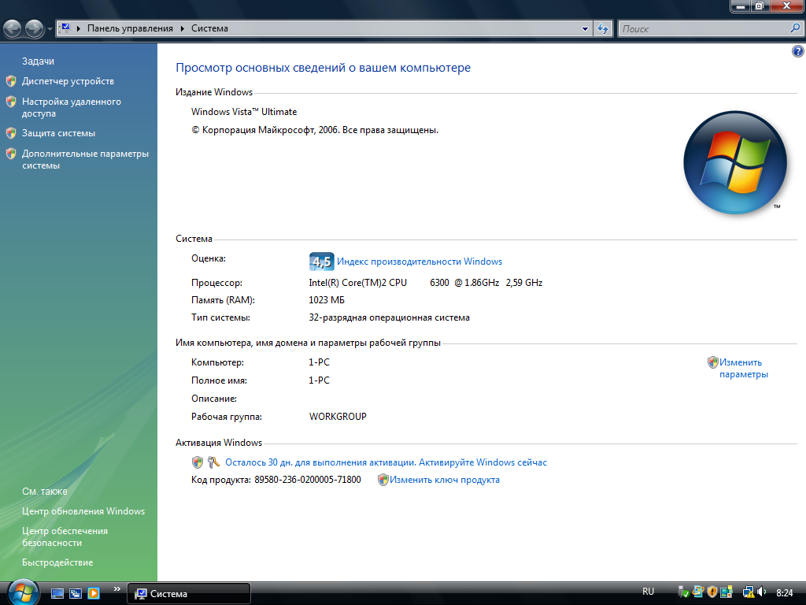Viewport: 806px width, 605px height.
Task: Open 'Индекс производительности Windows' link
Action: click(x=420, y=262)
